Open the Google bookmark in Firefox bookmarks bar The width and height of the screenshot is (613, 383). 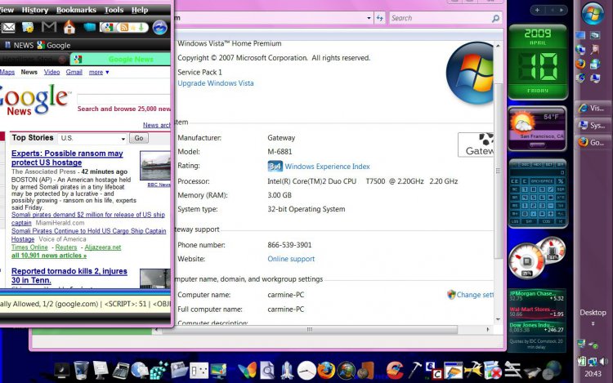point(54,45)
